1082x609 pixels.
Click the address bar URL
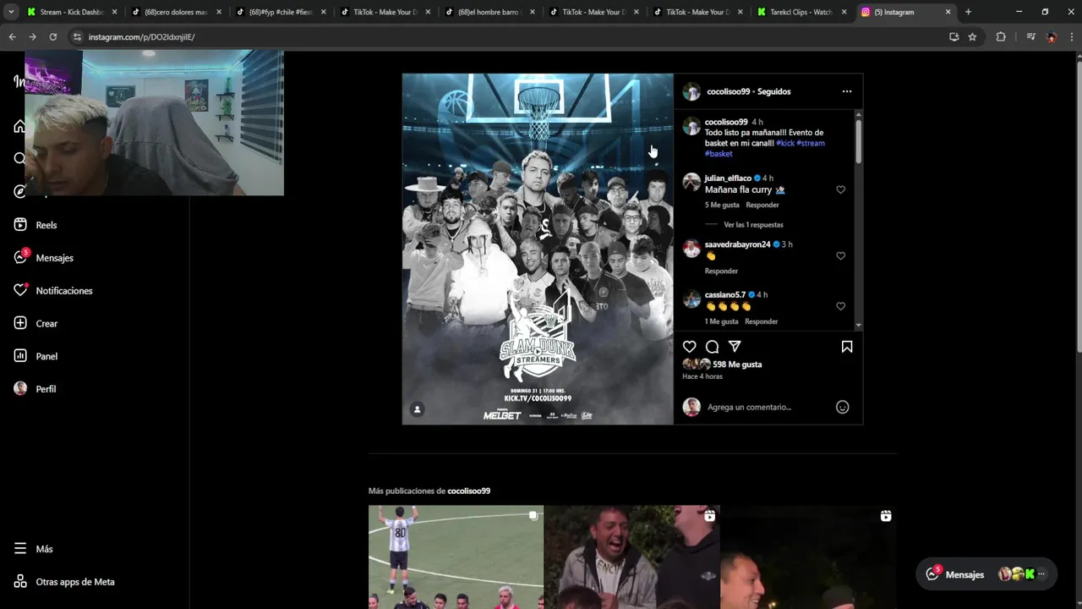tap(141, 37)
